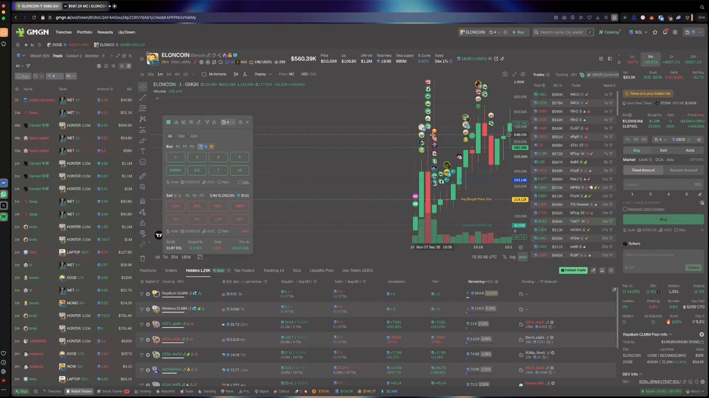Check the Advanced Trading Strategy box
The height and width of the screenshot is (398, 709).
(x=625, y=209)
